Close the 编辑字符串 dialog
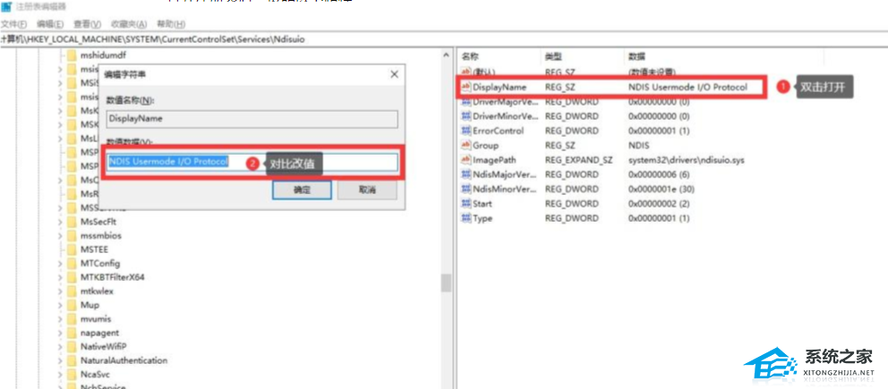This screenshot has height=389, width=888. pos(394,74)
